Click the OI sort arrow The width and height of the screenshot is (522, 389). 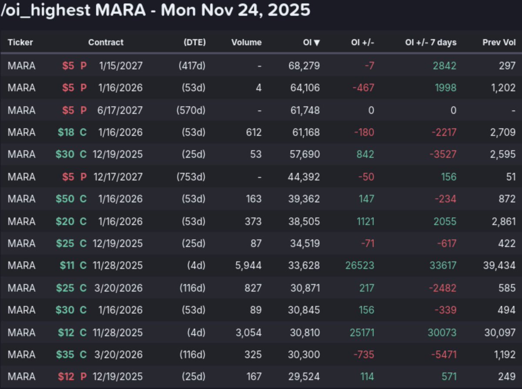pos(316,42)
